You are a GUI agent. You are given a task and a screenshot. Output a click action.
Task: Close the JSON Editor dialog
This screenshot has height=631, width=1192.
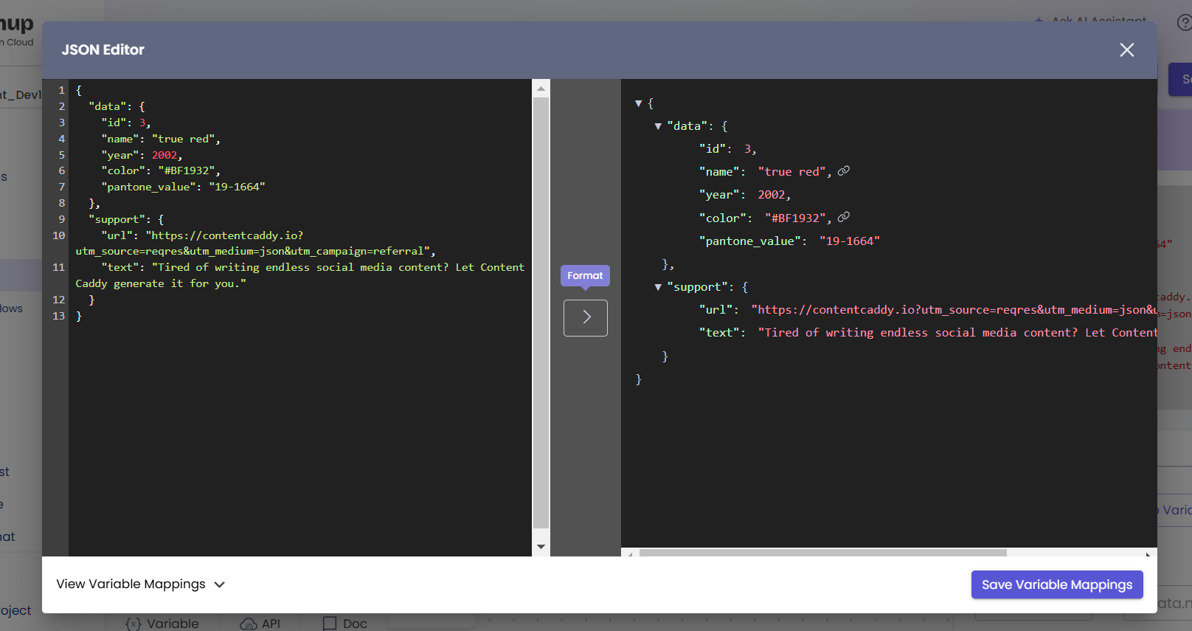coord(1126,49)
